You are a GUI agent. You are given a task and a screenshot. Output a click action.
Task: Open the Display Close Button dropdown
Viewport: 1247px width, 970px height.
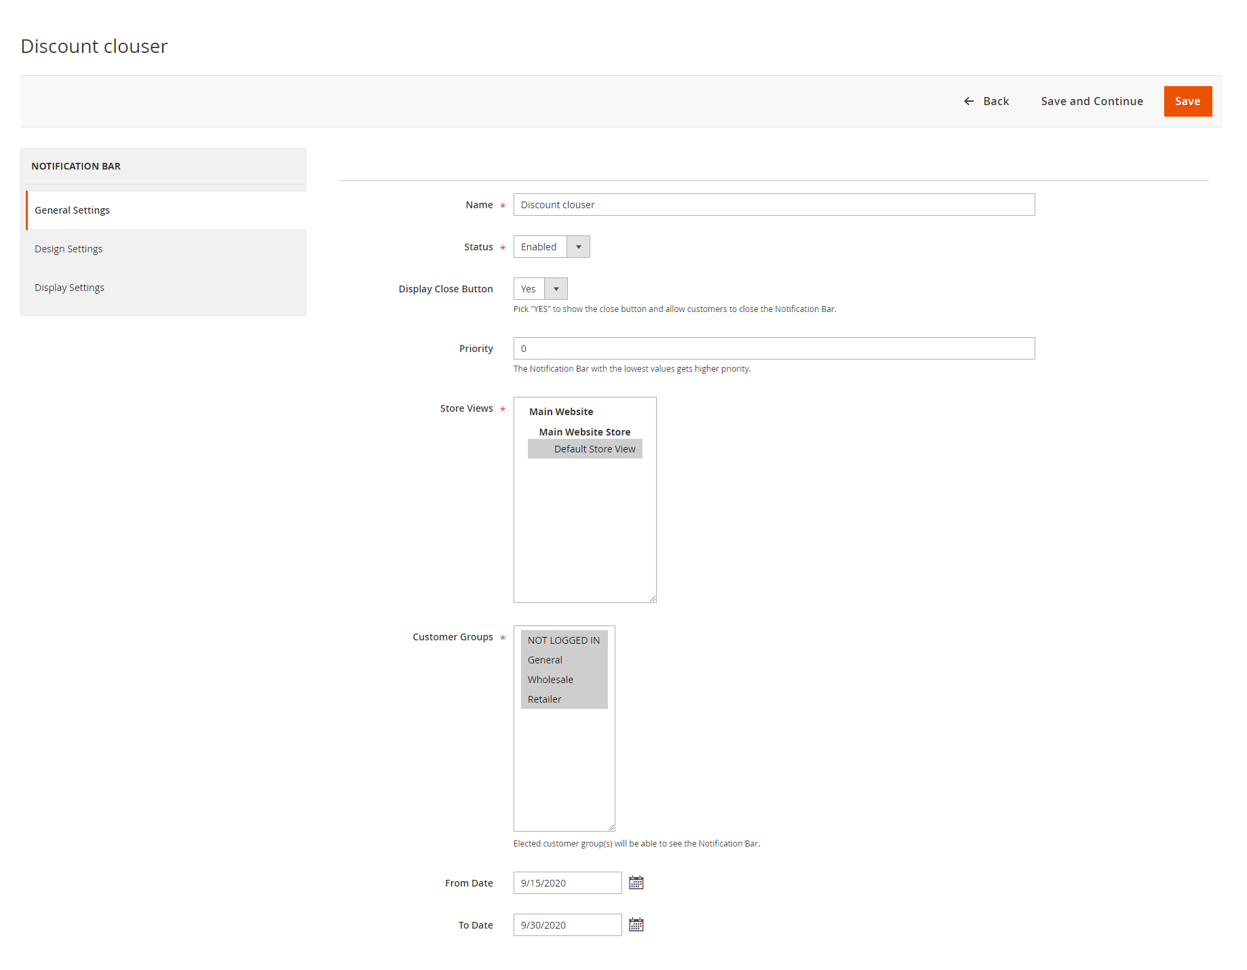(x=540, y=289)
